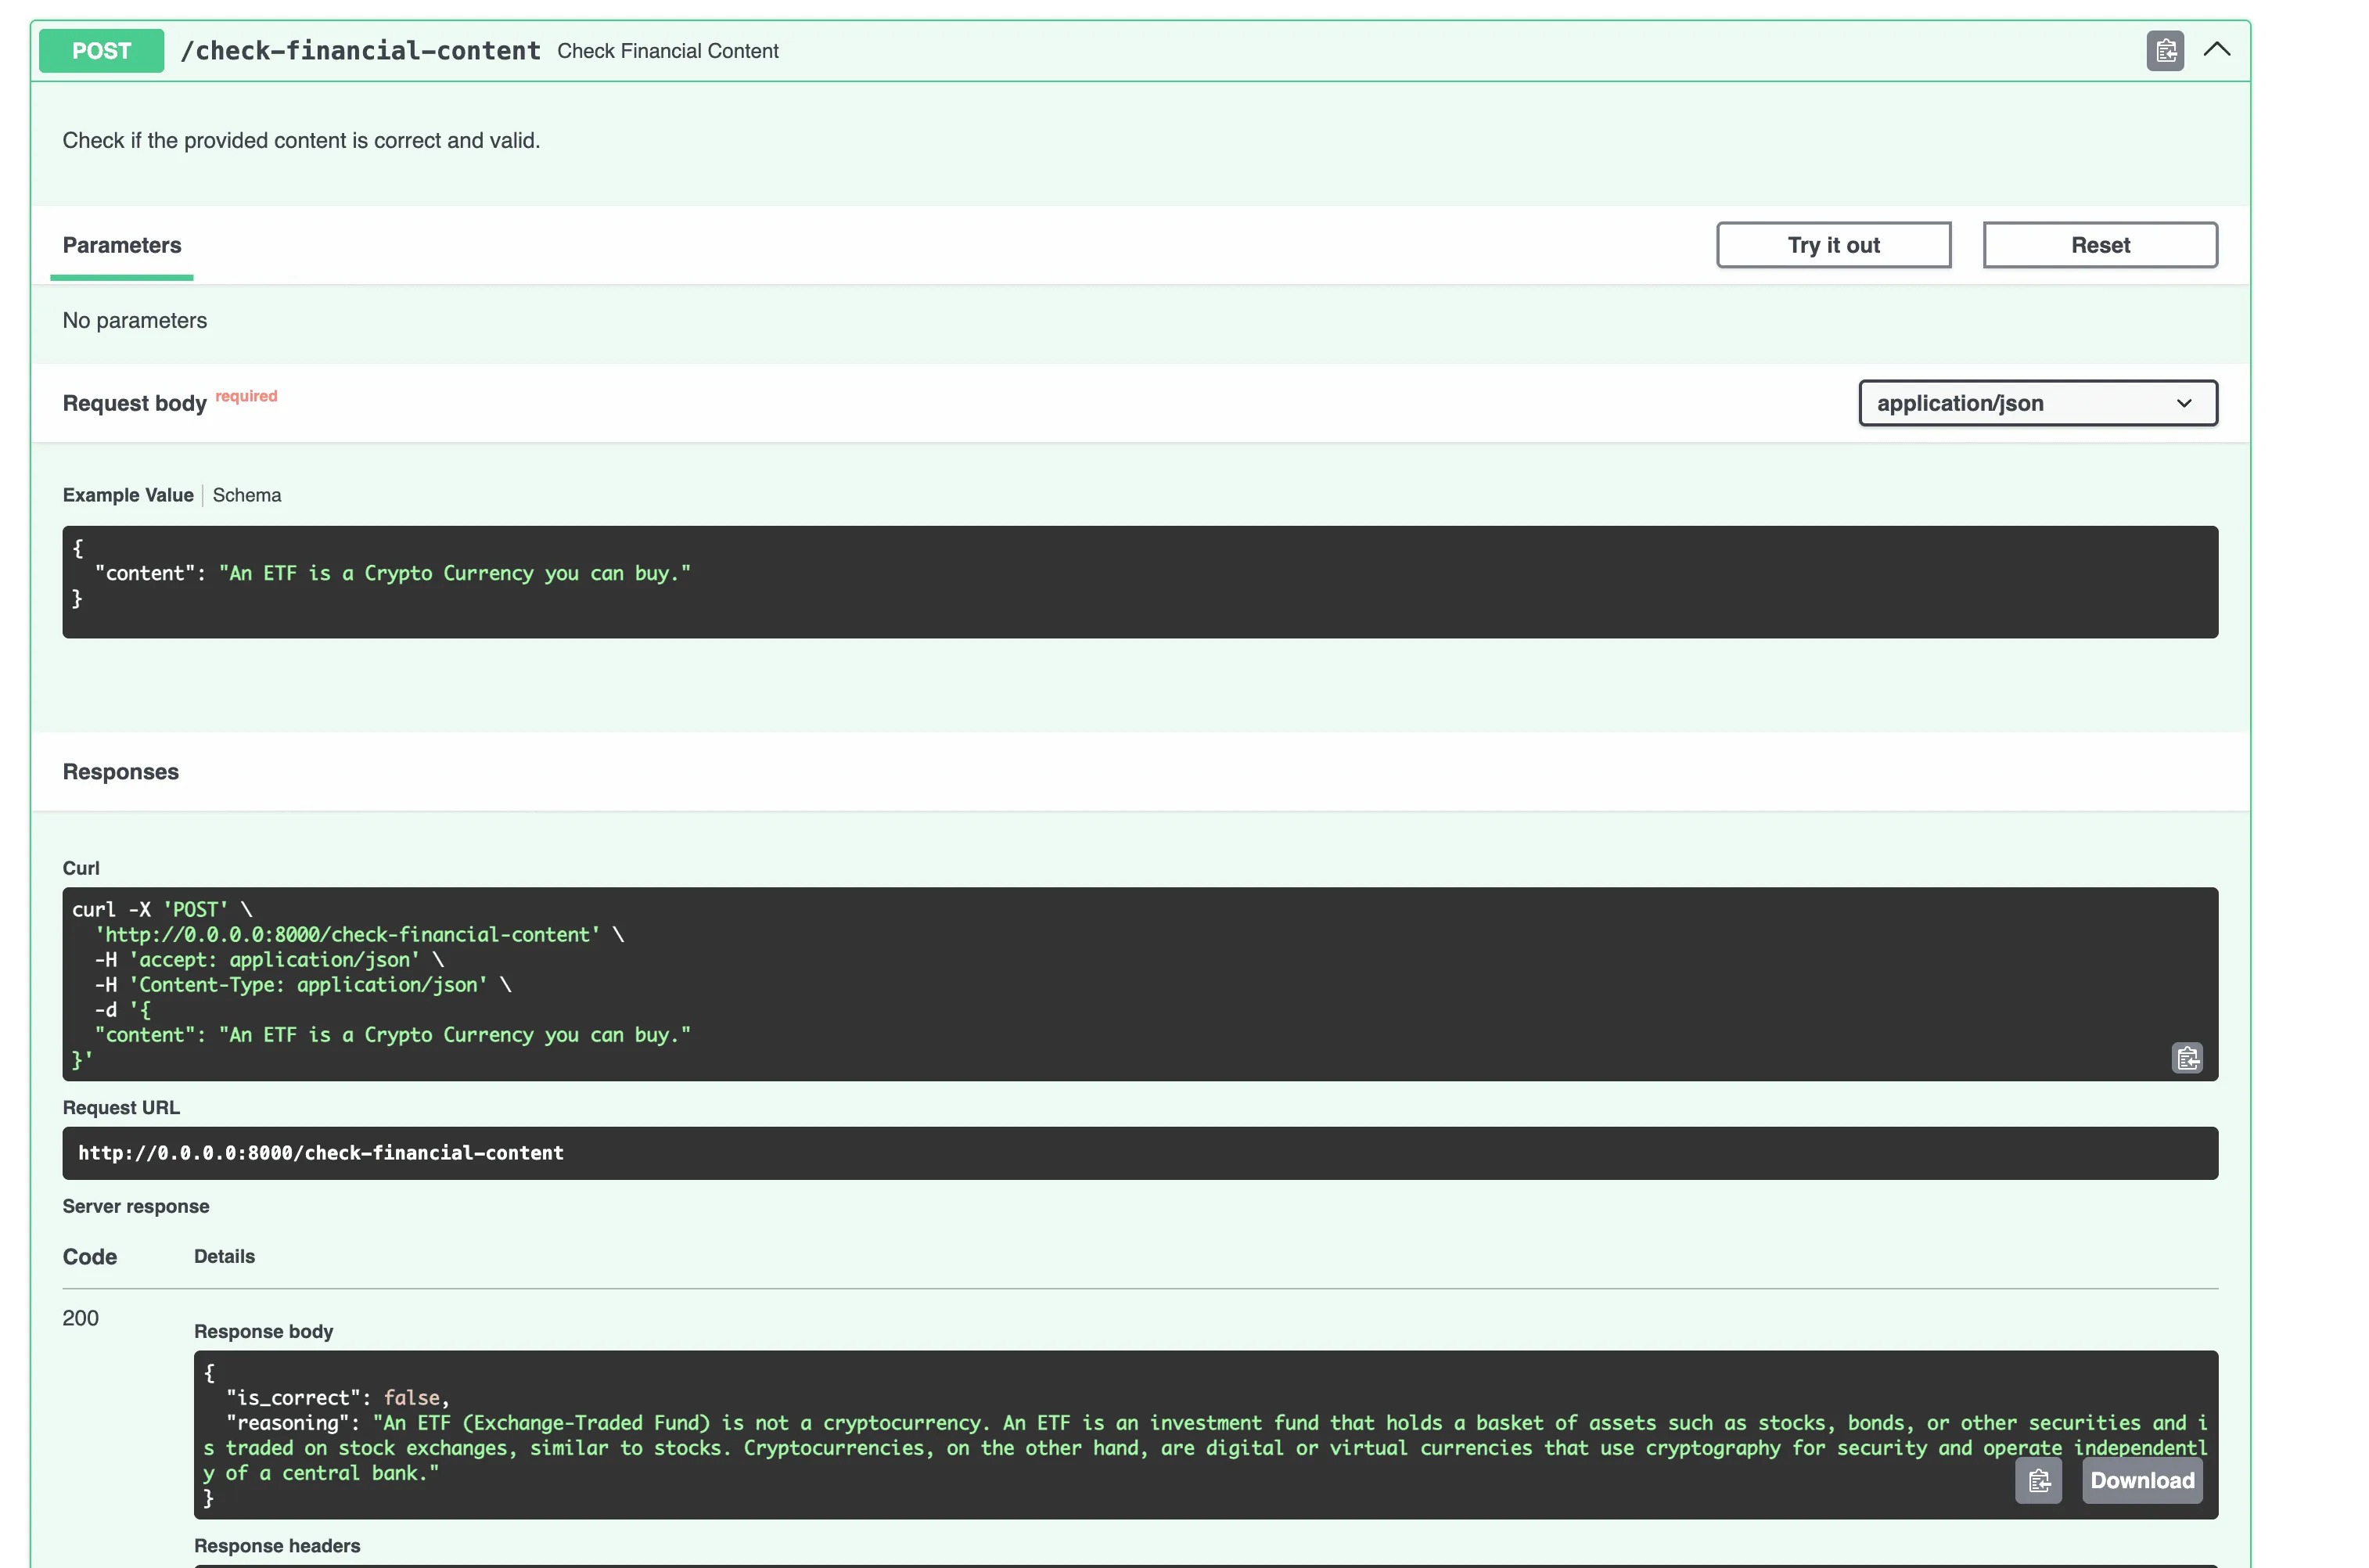Viewport: 2369px width, 1568px height.
Task: Click the 'No parameters' text
Action: [x=135, y=320]
